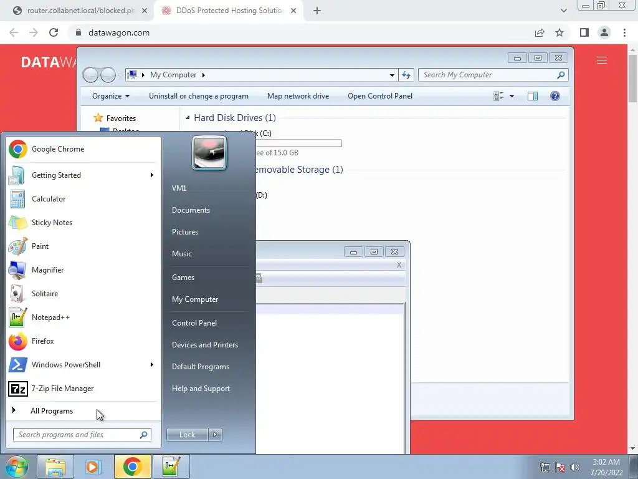Click the user account picture
This screenshot has width=638, height=479.
(209, 153)
